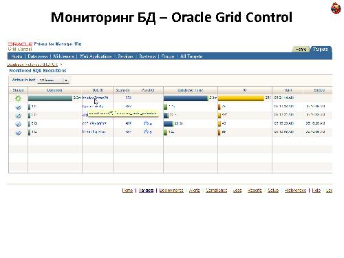Click the done checkmark in the bottom table row
The width and height of the screenshot is (344, 258).
[18, 132]
